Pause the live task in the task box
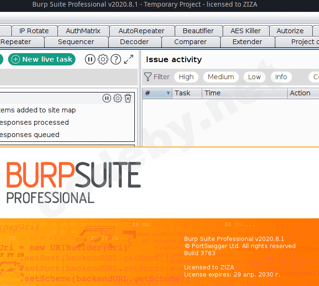This screenshot has height=286, width=319. (107, 98)
